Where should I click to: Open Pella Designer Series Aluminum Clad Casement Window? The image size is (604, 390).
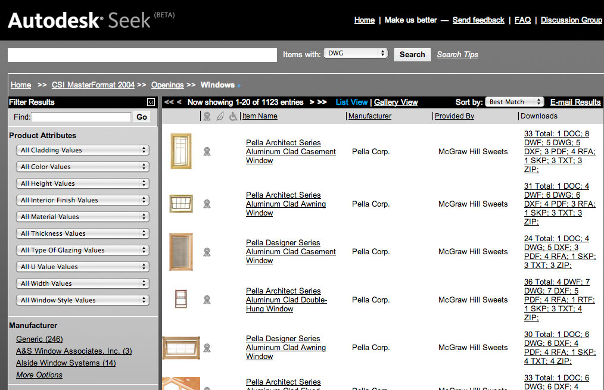[x=291, y=251]
